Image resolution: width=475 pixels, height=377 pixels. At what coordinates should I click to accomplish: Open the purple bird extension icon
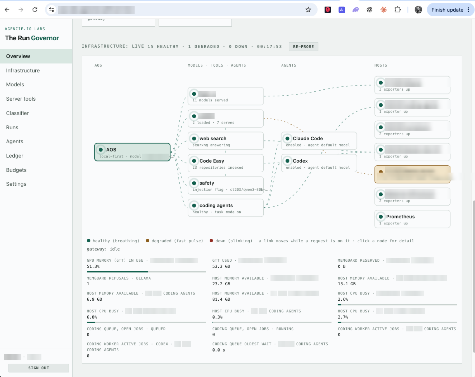[x=355, y=10]
